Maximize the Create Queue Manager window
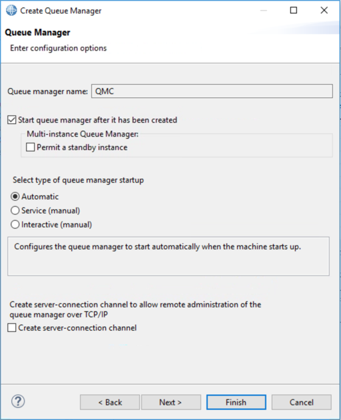Viewport: 341px width, 420px height. (294, 11)
